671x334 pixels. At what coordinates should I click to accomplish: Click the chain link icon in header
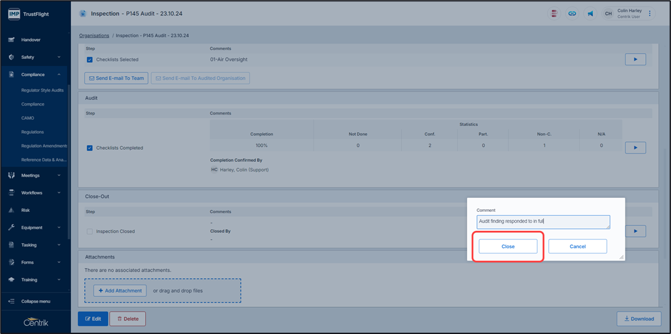pyautogui.click(x=572, y=13)
